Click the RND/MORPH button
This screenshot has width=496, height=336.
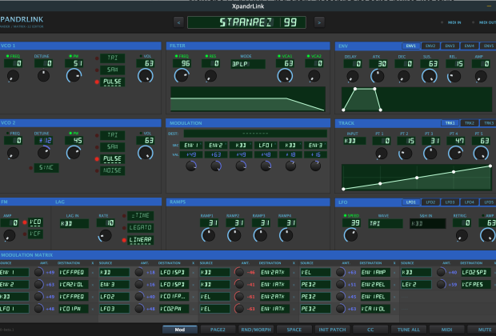pyautogui.click(x=256, y=330)
